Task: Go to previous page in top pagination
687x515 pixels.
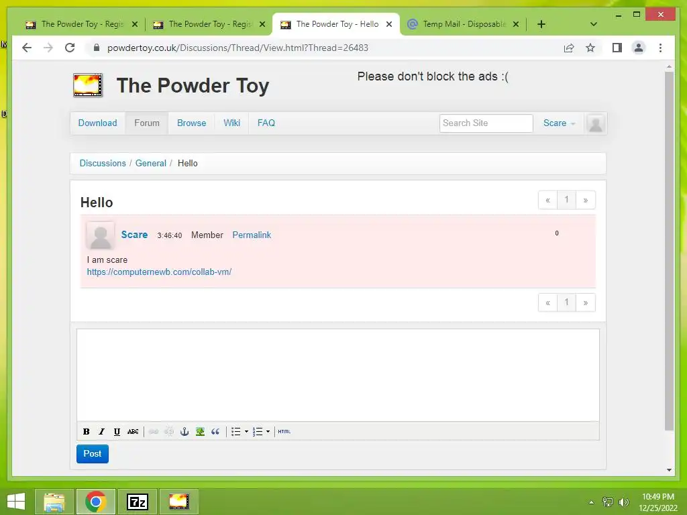Action: tap(547, 200)
